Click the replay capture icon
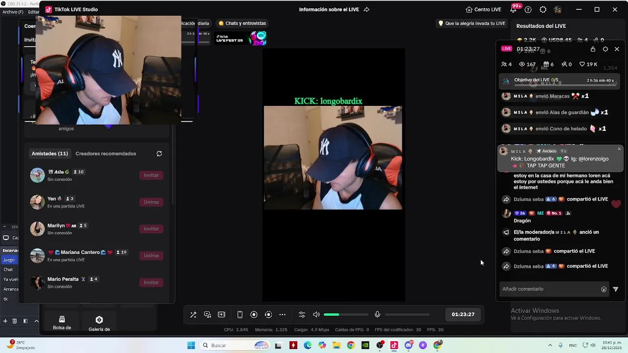Viewport: 628px width, 353px height. [268, 315]
